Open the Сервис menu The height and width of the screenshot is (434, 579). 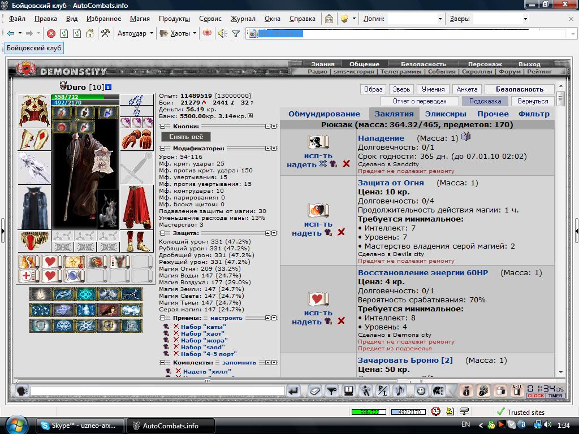point(210,19)
